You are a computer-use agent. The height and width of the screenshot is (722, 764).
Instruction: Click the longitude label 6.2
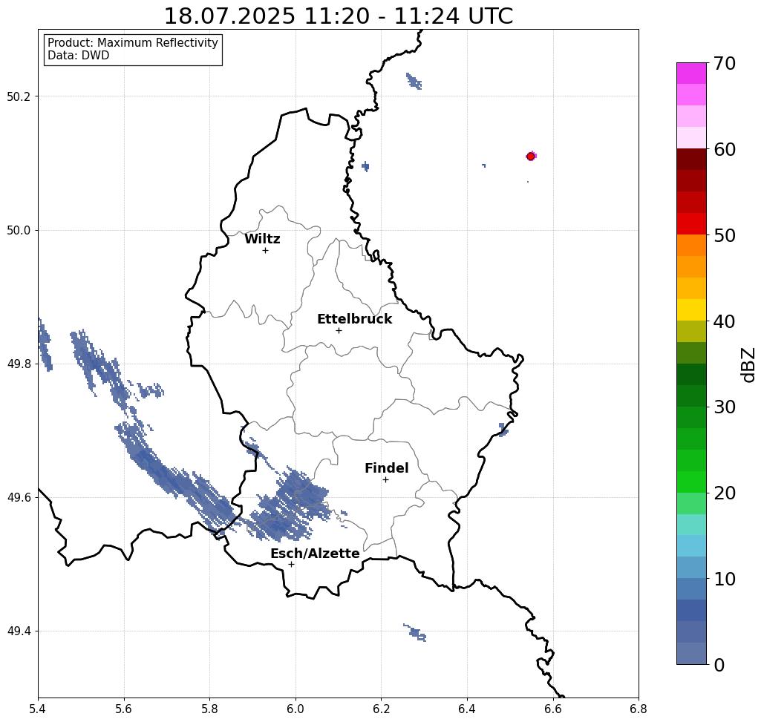pyautogui.click(x=381, y=709)
